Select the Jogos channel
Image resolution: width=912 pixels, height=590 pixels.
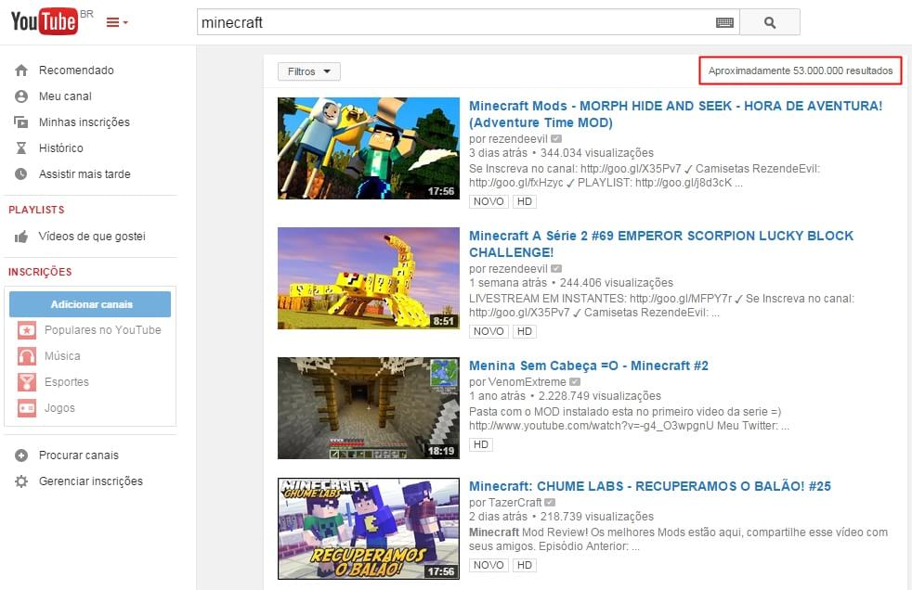pyautogui.click(x=60, y=408)
